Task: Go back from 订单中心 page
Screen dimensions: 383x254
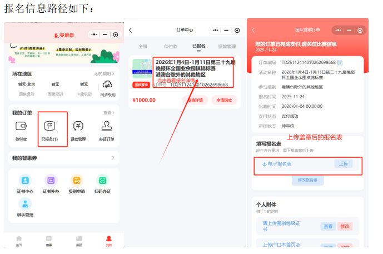Action: click(131, 30)
